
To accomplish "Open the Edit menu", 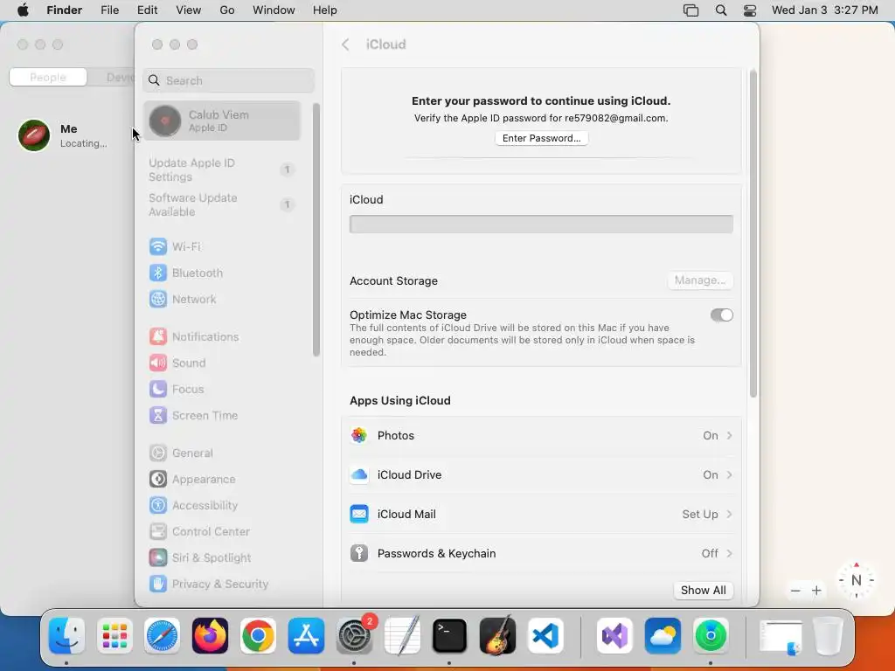I will (x=147, y=10).
